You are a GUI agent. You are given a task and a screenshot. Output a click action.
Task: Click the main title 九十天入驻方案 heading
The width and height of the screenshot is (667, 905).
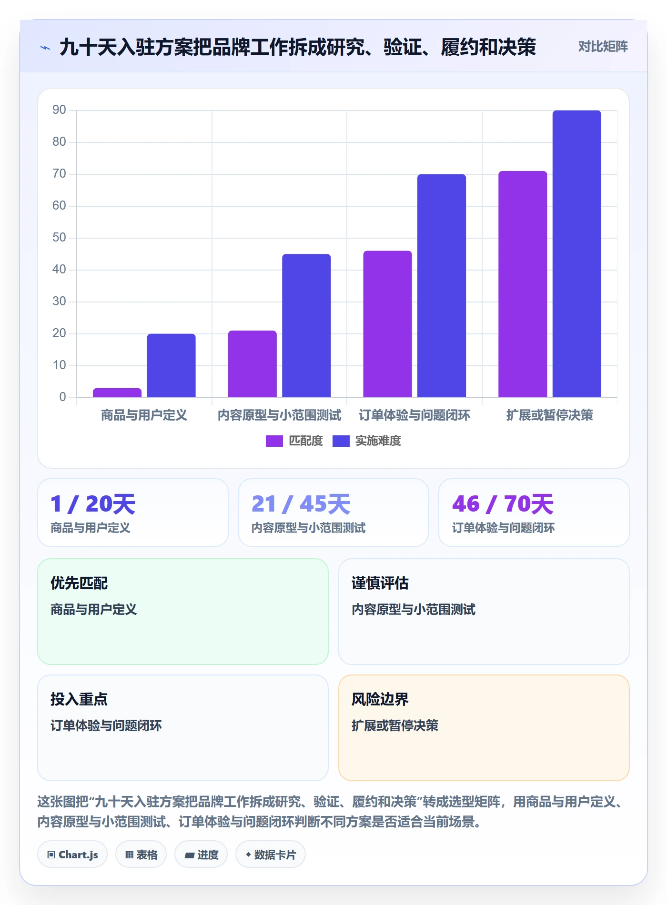point(298,47)
